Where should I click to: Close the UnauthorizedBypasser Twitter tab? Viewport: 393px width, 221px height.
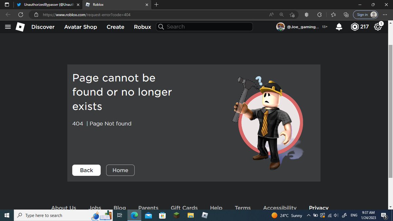[x=78, y=5]
